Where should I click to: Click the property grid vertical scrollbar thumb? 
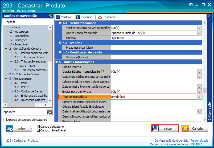[x=204, y=91]
